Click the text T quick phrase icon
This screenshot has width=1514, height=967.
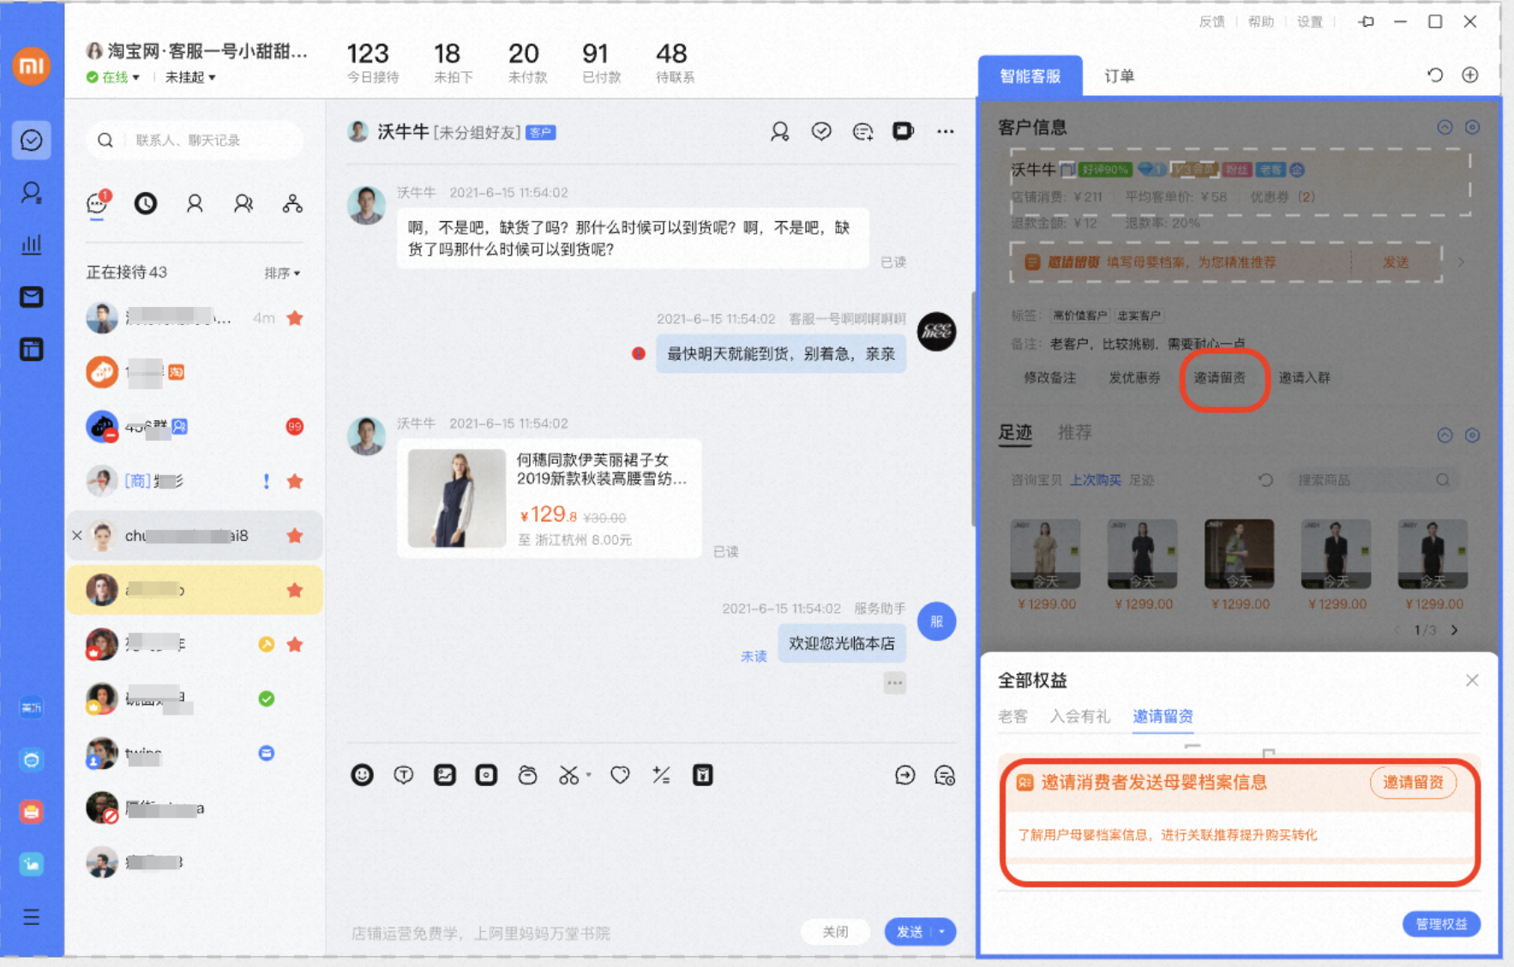[x=403, y=775]
